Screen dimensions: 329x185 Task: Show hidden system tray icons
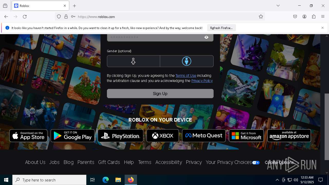277,180
